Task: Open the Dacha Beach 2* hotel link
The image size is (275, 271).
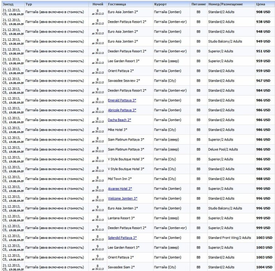Action: [x=120, y=120]
